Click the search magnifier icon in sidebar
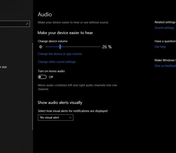This screenshot has width=176, height=153. 27,24
